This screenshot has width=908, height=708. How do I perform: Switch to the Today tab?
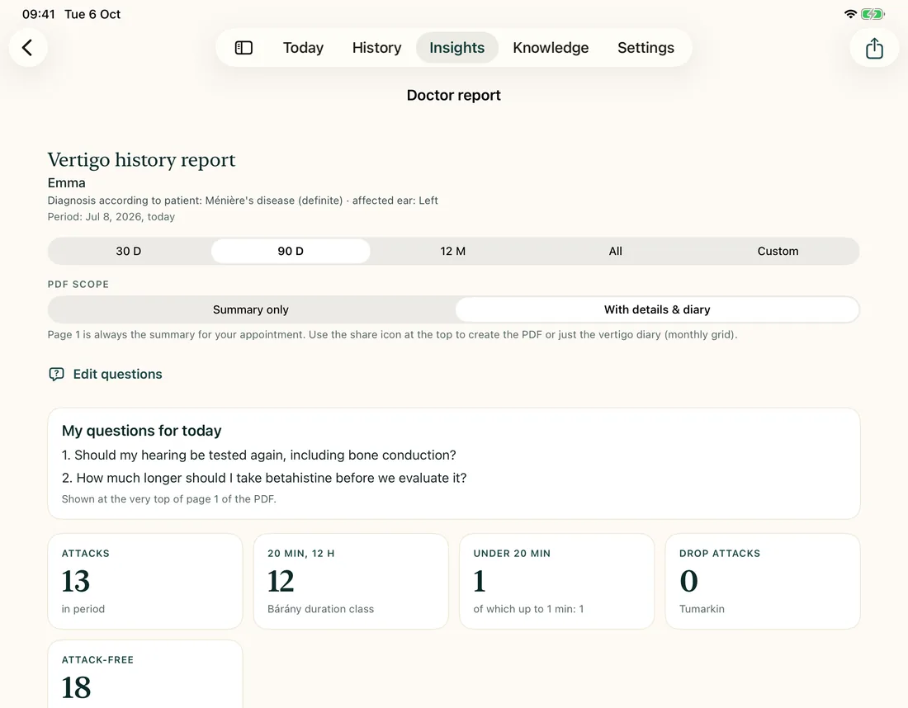point(303,48)
